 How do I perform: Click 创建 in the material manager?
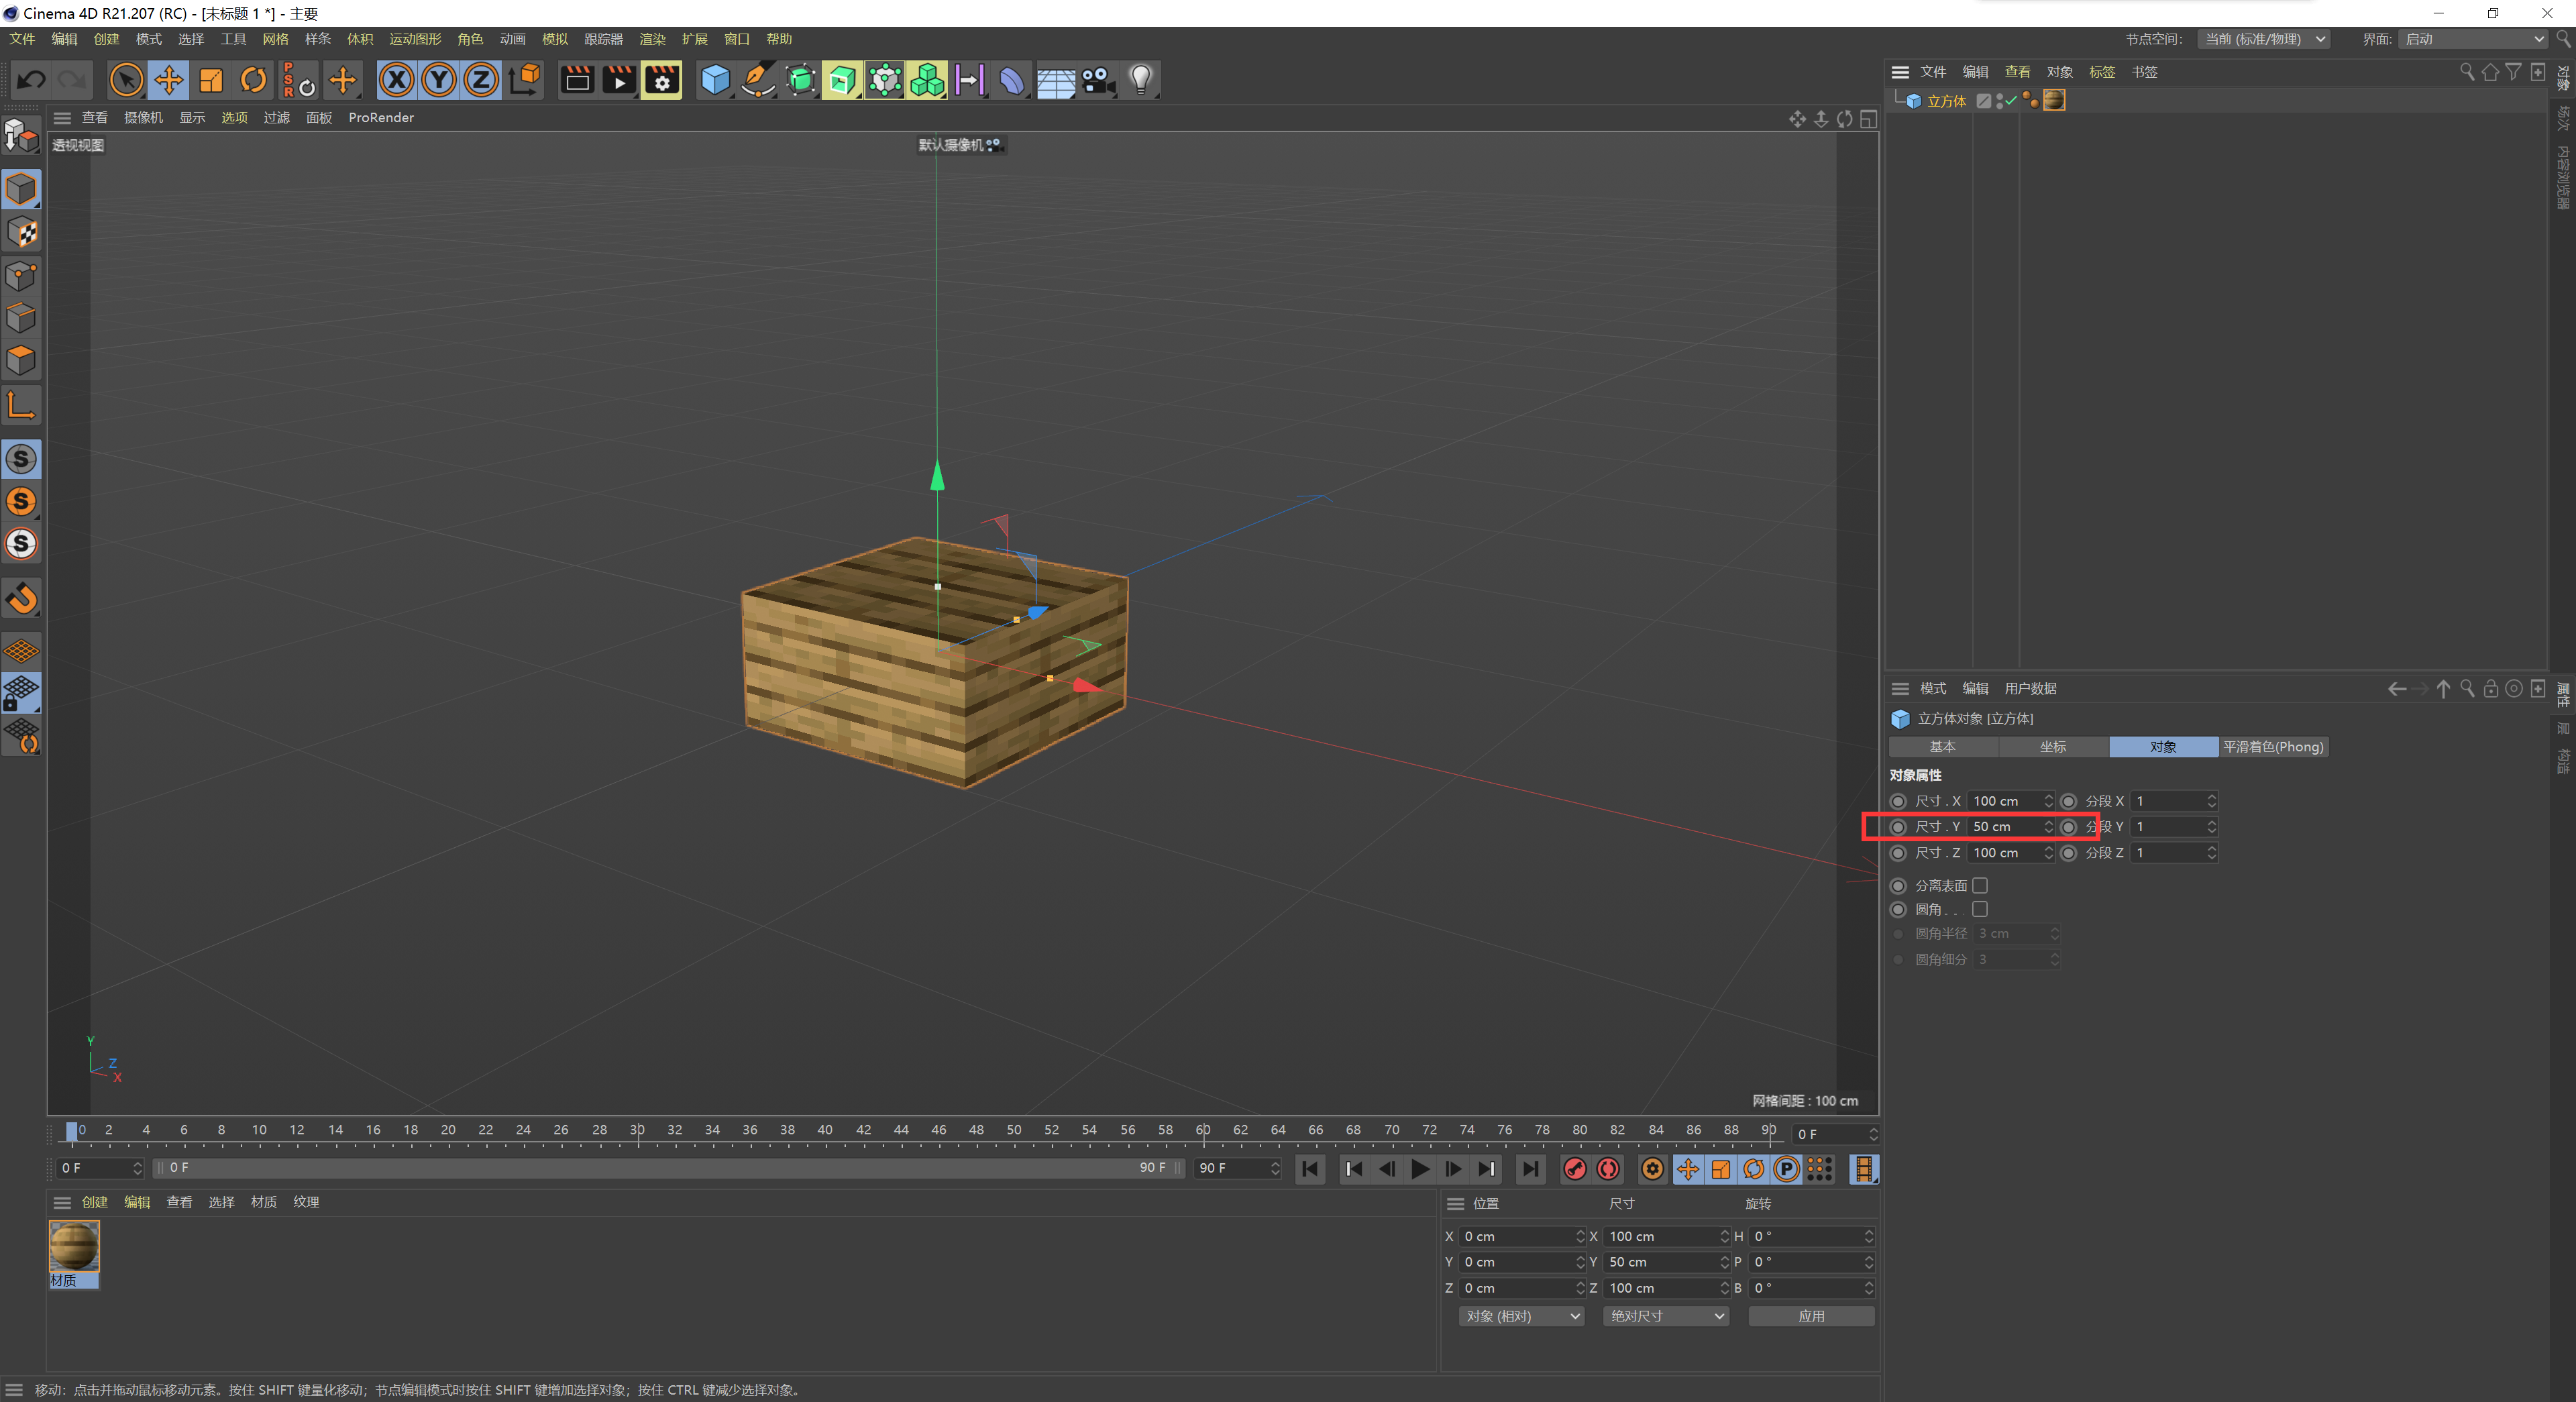95,1203
